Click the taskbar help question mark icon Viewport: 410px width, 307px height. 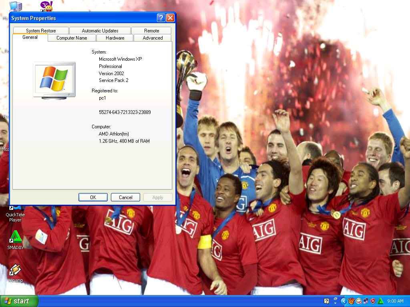coord(326,301)
